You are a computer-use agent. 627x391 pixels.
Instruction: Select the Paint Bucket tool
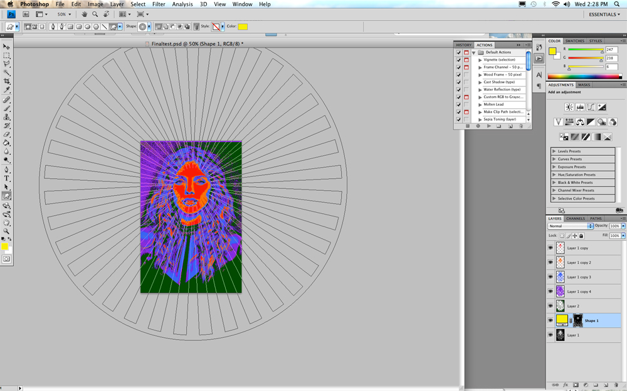pos(6,143)
